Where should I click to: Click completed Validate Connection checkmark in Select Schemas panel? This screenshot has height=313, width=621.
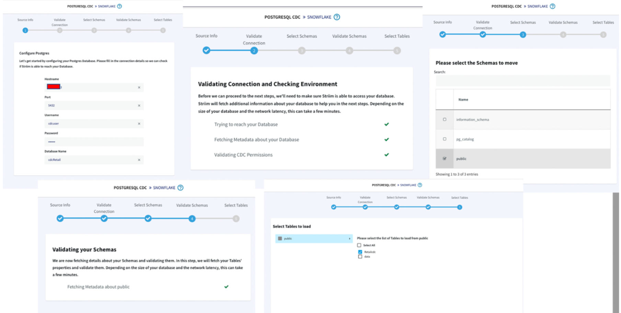483,34
